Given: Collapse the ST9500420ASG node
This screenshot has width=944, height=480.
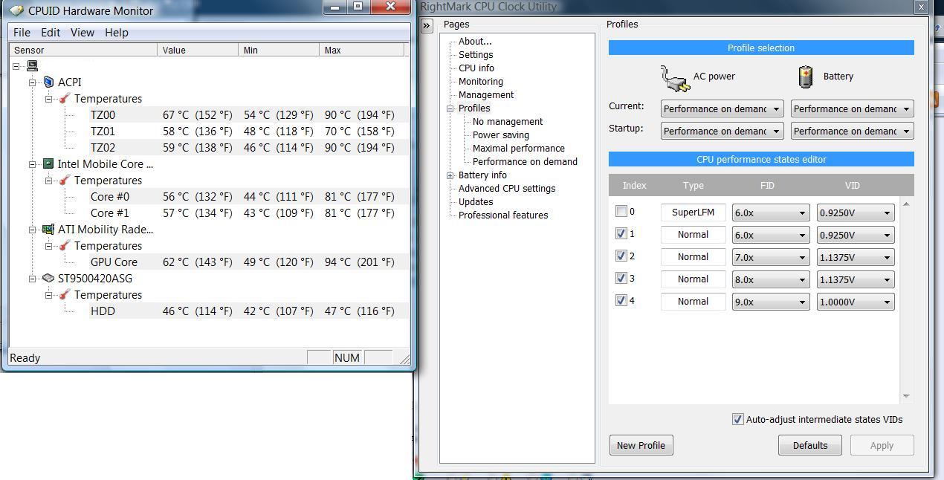Looking at the screenshot, I should (32, 278).
